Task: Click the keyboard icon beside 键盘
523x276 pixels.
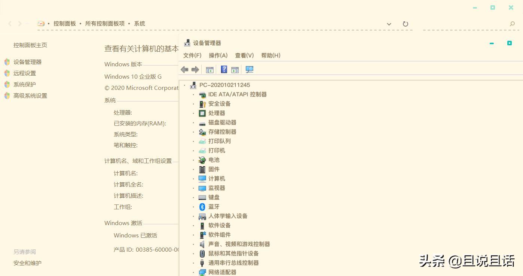Action: click(202, 197)
